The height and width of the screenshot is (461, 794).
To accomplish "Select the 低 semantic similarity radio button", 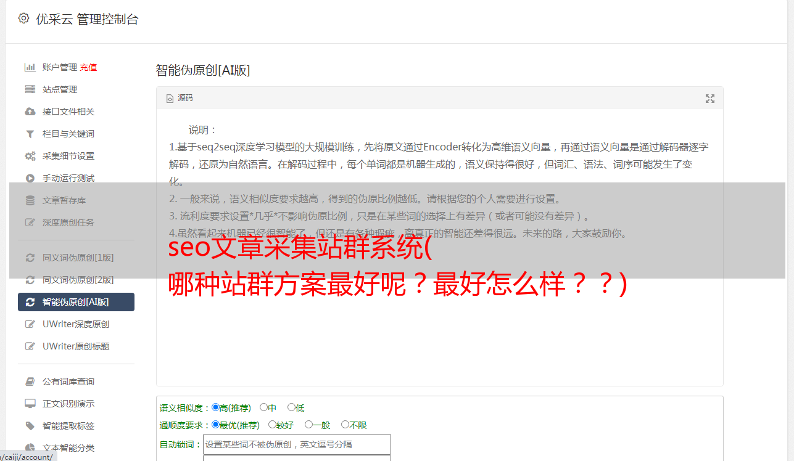I will tap(291, 407).
